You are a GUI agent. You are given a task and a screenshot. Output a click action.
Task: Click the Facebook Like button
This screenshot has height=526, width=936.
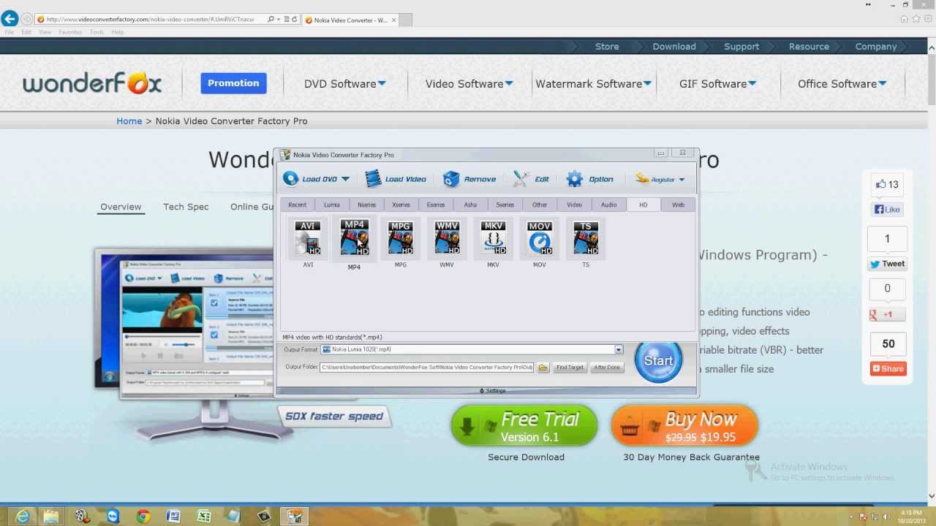coord(888,210)
